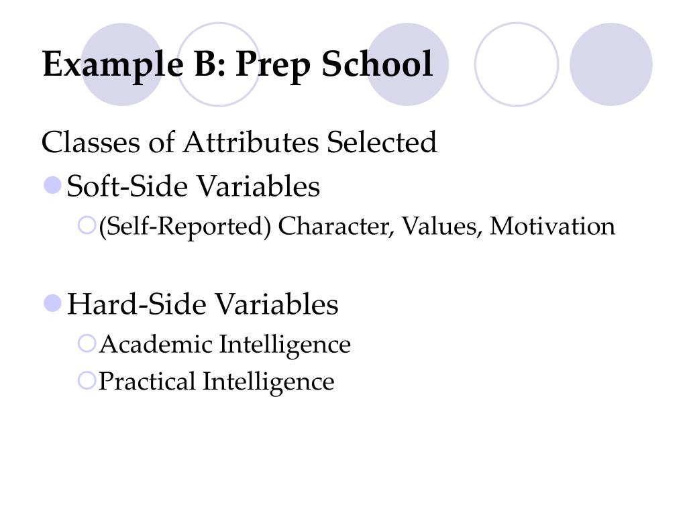
Task: Click the (Self-Reported) text
Action: click(185, 227)
